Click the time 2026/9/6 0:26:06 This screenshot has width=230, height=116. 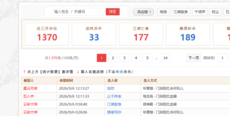[73, 112]
